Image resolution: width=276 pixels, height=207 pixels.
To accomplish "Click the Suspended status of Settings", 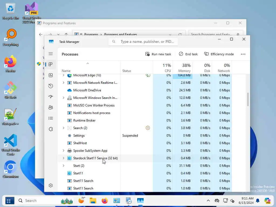I will [x=130, y=136].
